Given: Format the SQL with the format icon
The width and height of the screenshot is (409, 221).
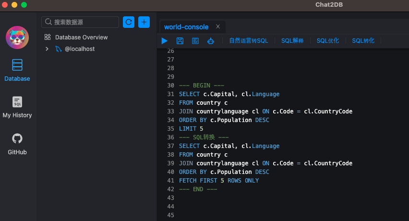Looking at the screenshot, I should [195, 41].
